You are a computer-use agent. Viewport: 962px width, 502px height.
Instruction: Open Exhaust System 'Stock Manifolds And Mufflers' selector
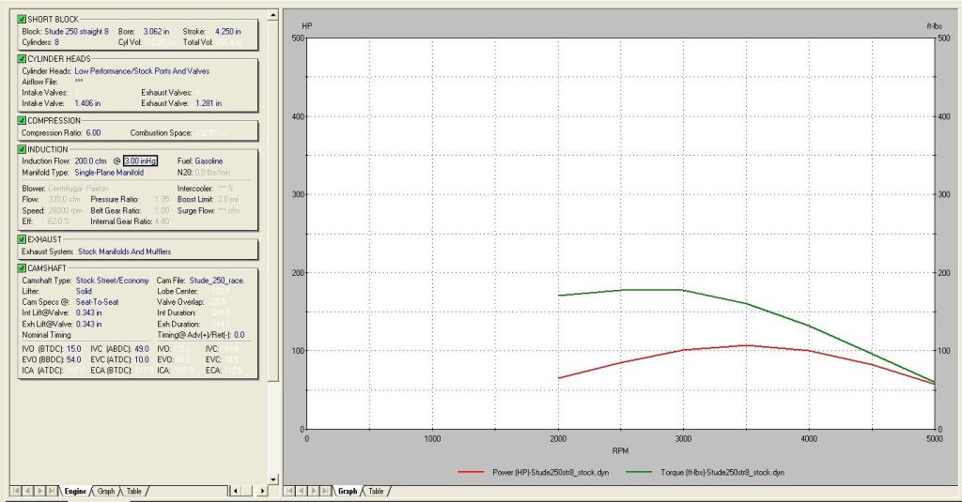125,251
